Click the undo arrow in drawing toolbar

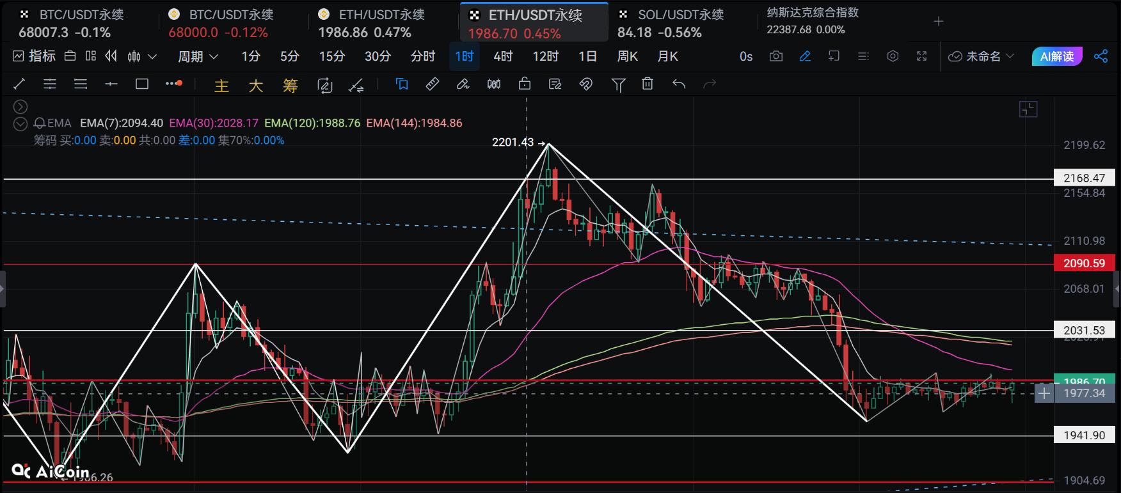[x=679, y=84]
